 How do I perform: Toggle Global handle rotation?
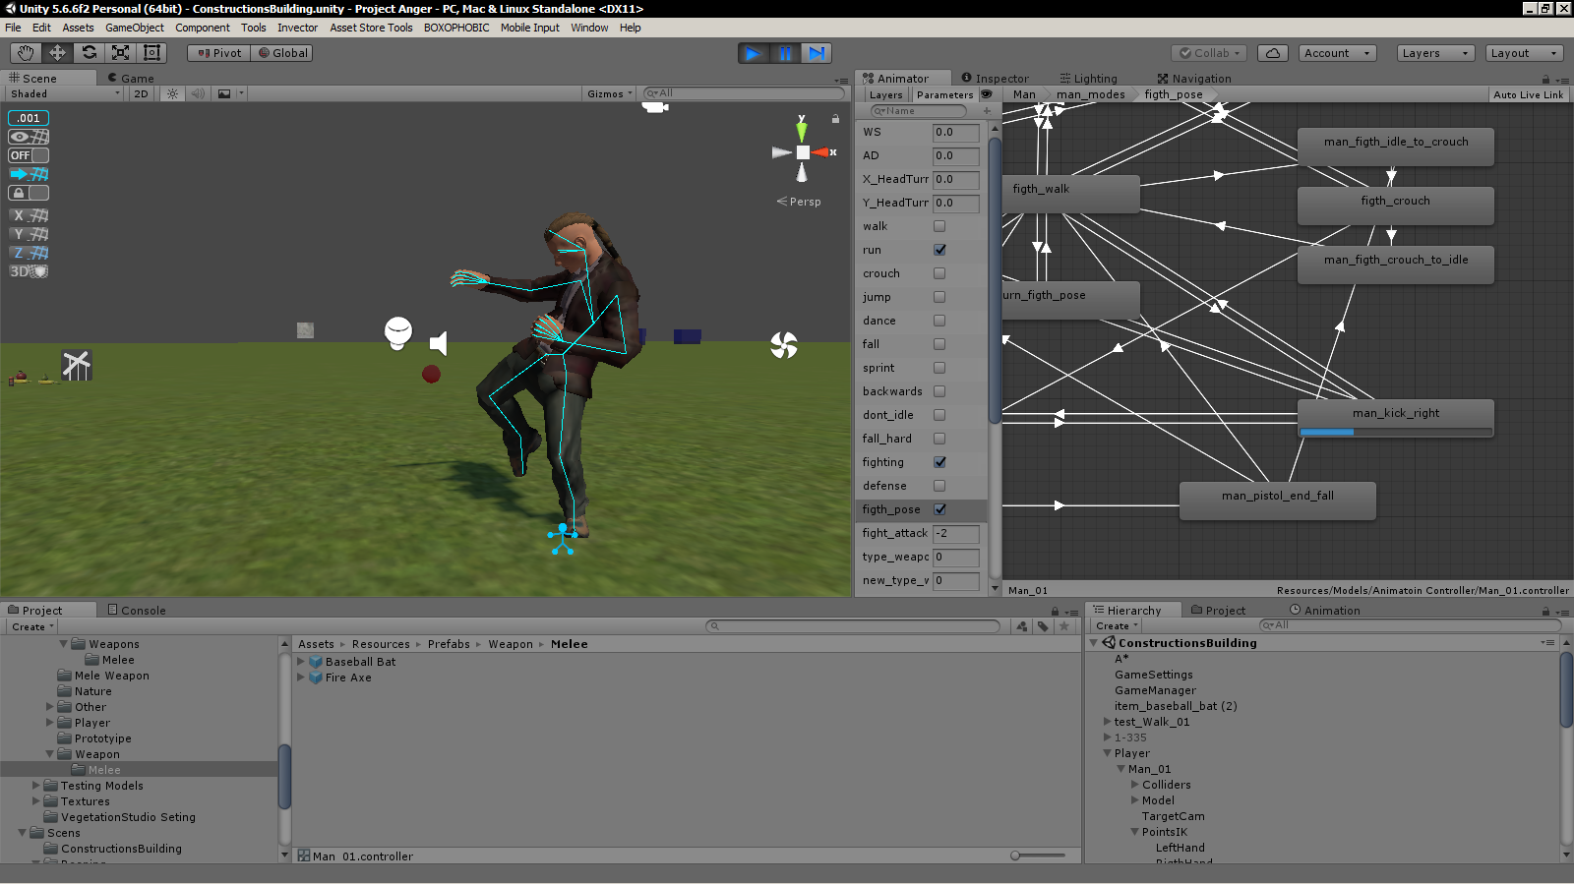coord(282,53)
